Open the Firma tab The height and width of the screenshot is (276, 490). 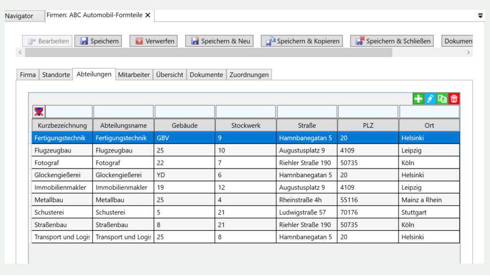[28, 75]
